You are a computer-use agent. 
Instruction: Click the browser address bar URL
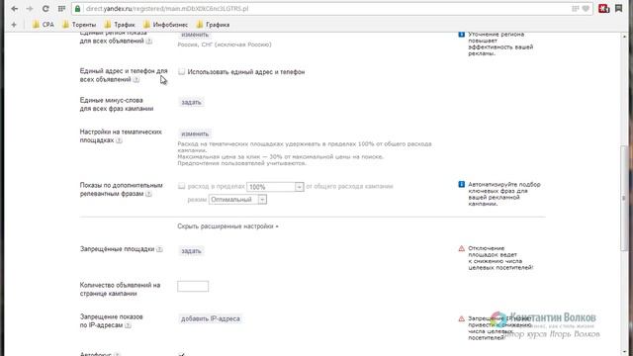167,9
